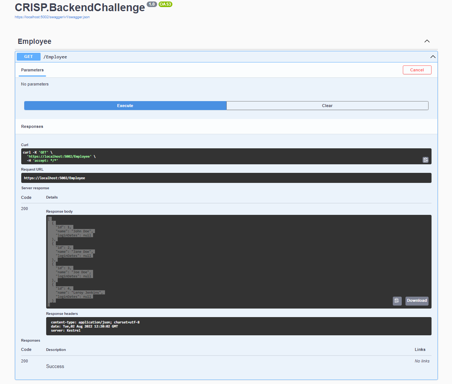
Task: Collapse the Employee section chevron
Action: coord(427,41)
